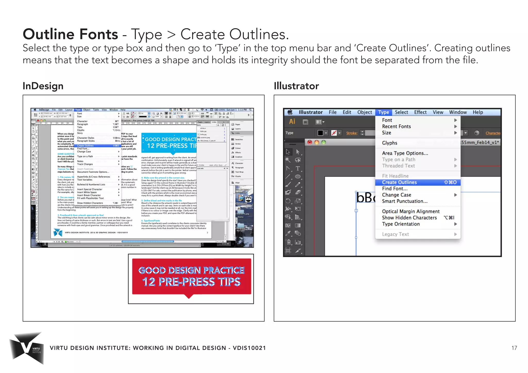This screenshot has width=528, height=373.
Task: Choose the Gradient tool in Illustrator
Action: (298, 225)
